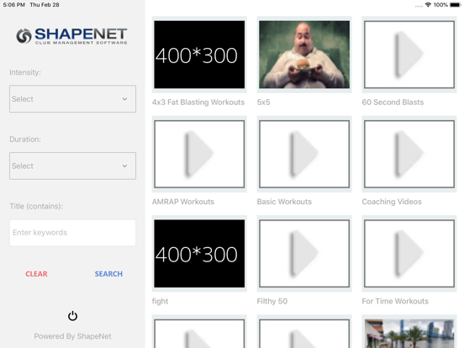
Task: Open the Coaching Videos thumbnail
Action: (x=409, y=154)
